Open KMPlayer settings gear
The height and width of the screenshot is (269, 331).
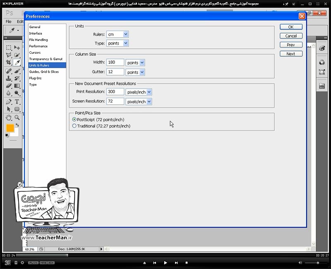click(x=22, y=263)
